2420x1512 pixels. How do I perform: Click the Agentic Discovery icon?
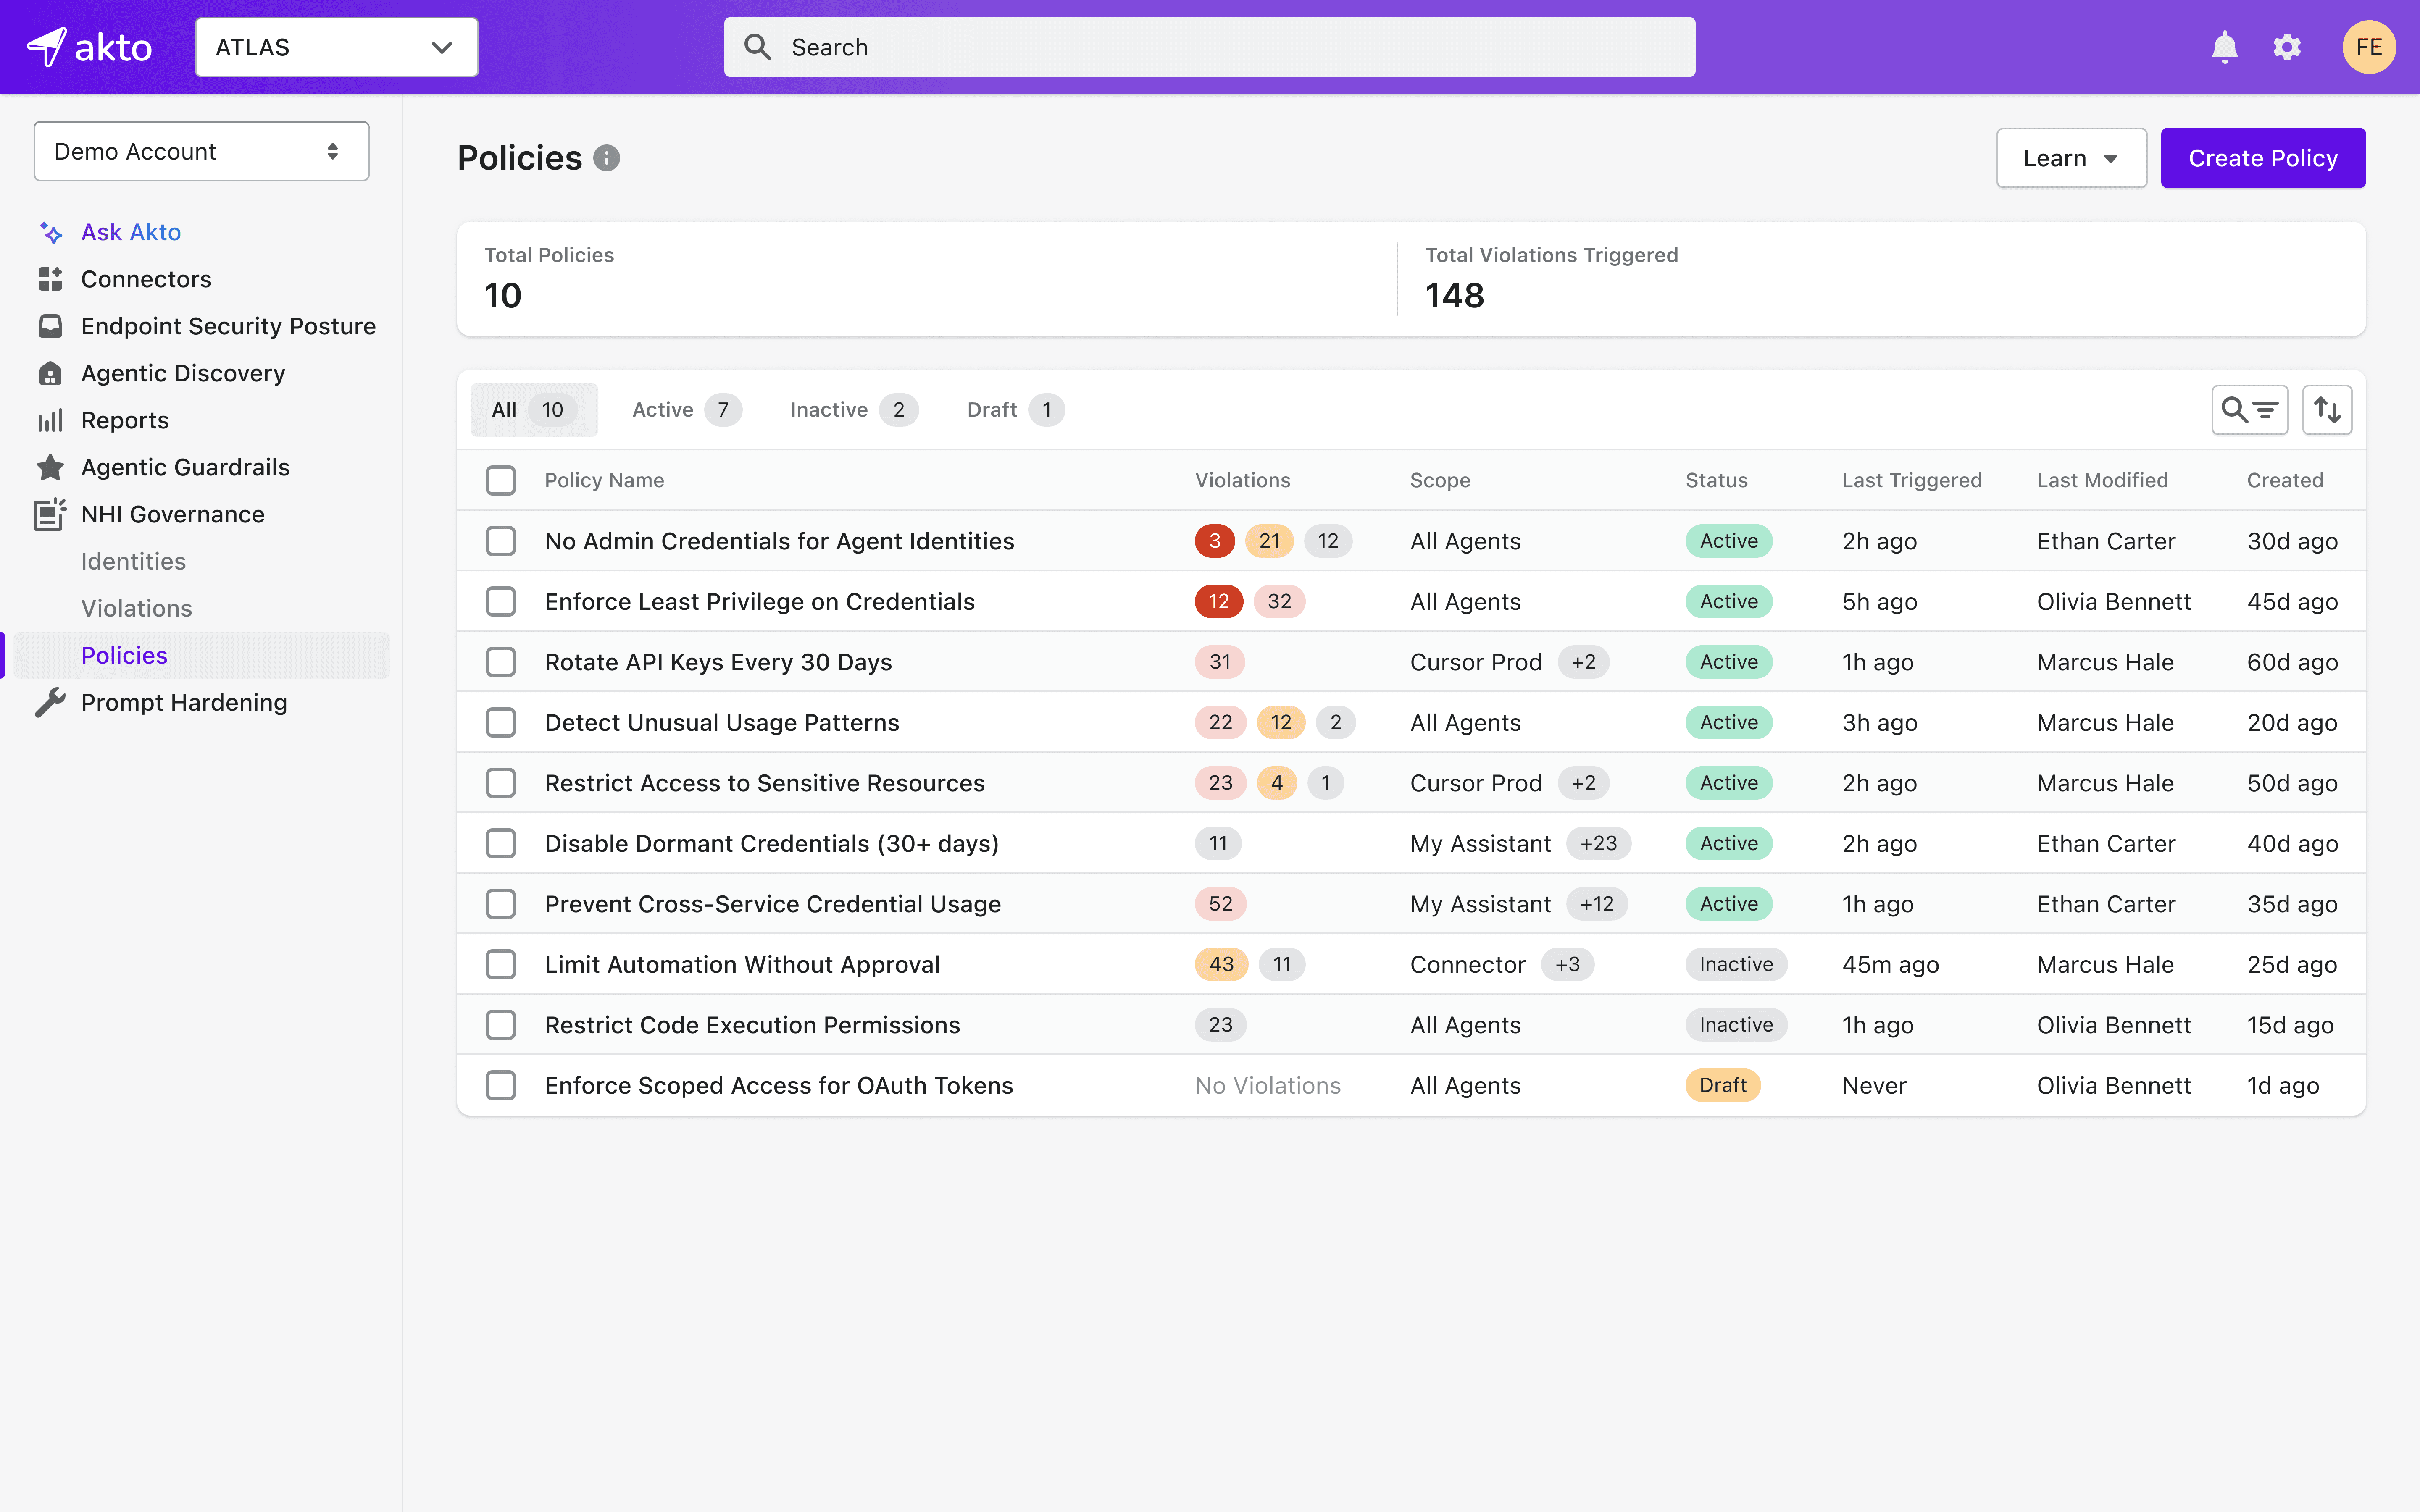point(51,373)
